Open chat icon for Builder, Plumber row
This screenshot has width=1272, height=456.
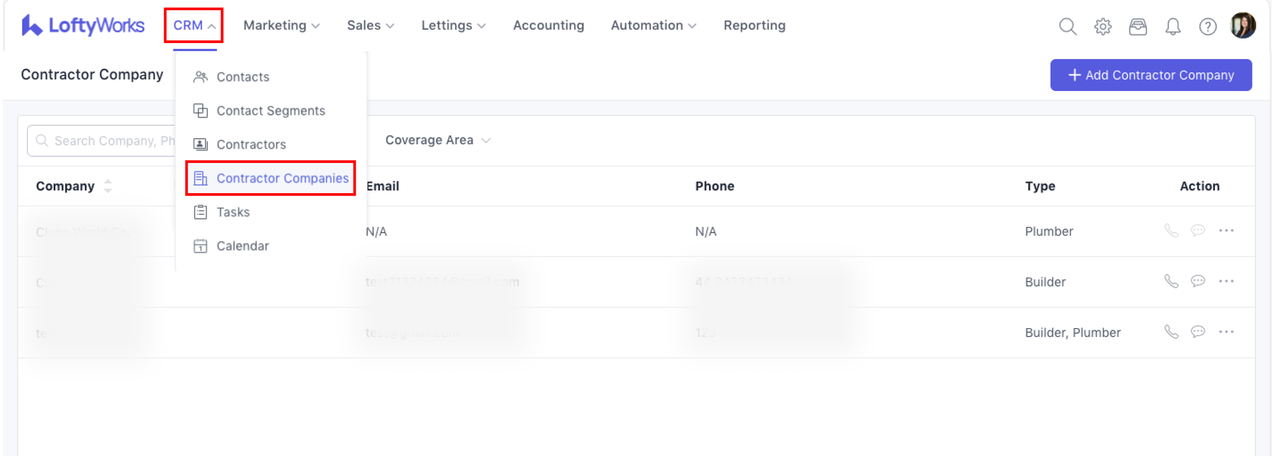point(1197,331)
